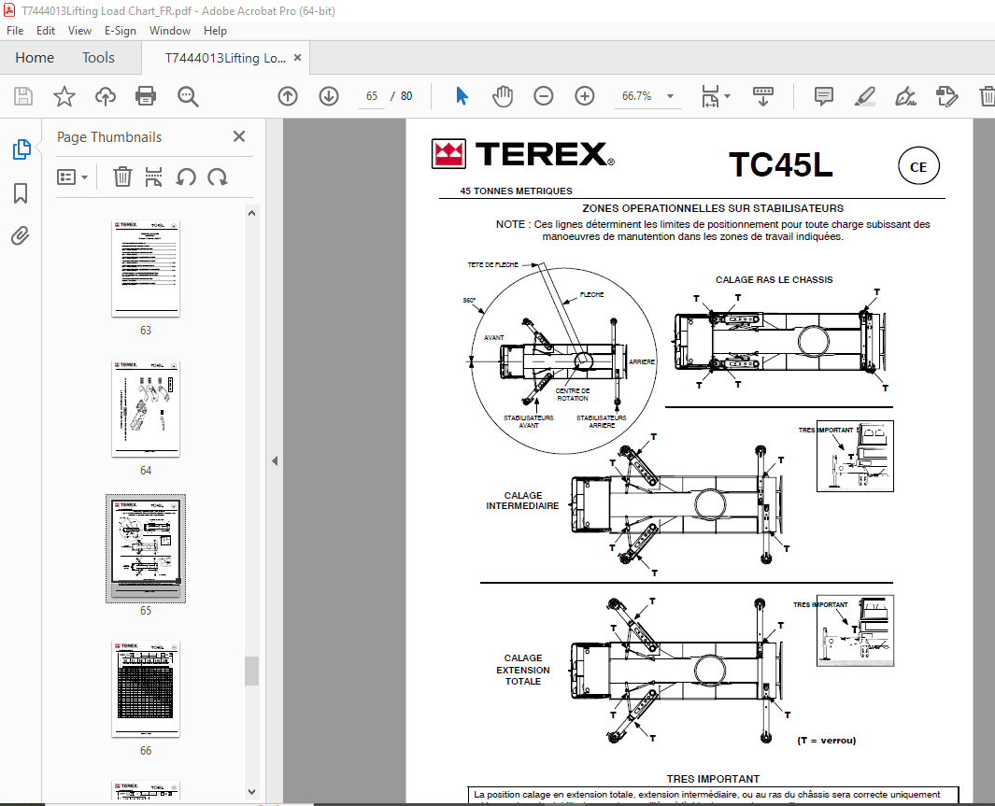Select the T7444013Lifting document tab
Image resolution: width=995 pixels, height=806 pixels.
[224, 58]
